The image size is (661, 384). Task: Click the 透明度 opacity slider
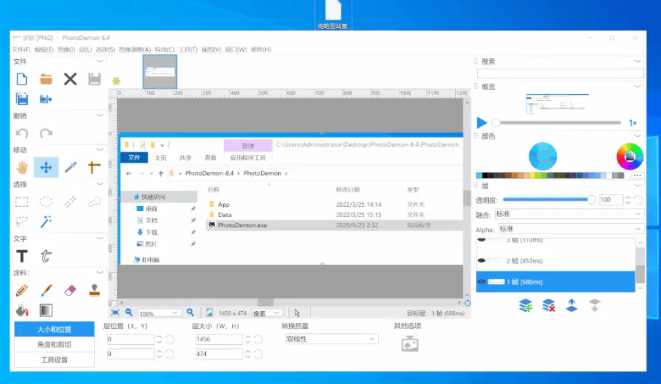[x=549, y=200]
